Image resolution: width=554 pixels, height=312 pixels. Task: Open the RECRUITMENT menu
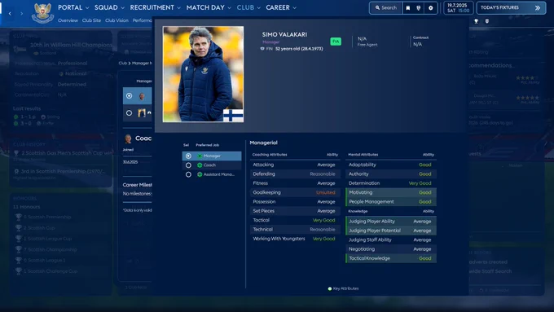point(152,7)
